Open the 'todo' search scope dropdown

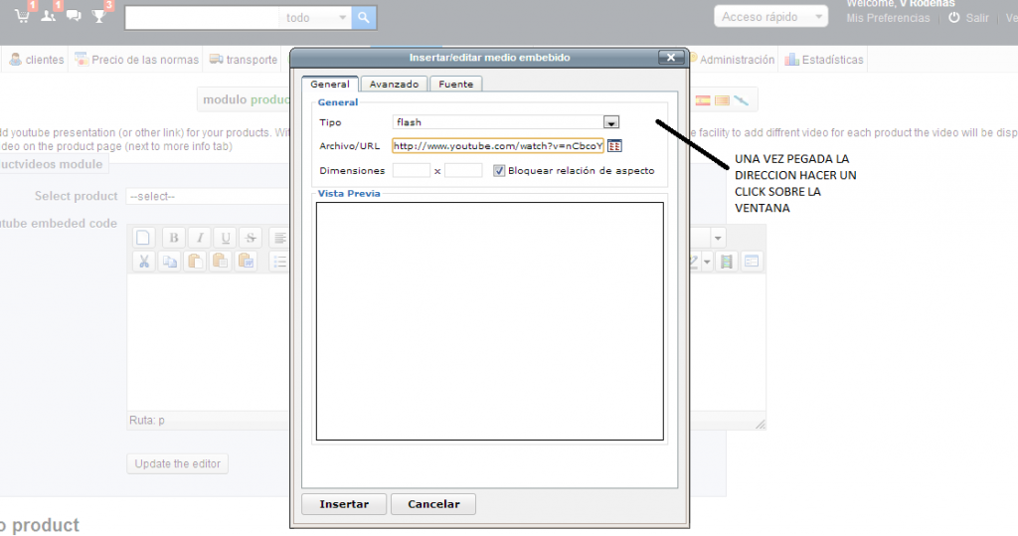(x=316, y=17)
